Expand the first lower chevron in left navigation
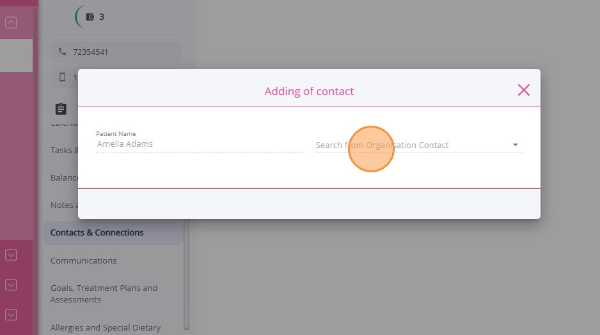Image resolution: width=600 pixels, height=335 pixels. point(11,255)
